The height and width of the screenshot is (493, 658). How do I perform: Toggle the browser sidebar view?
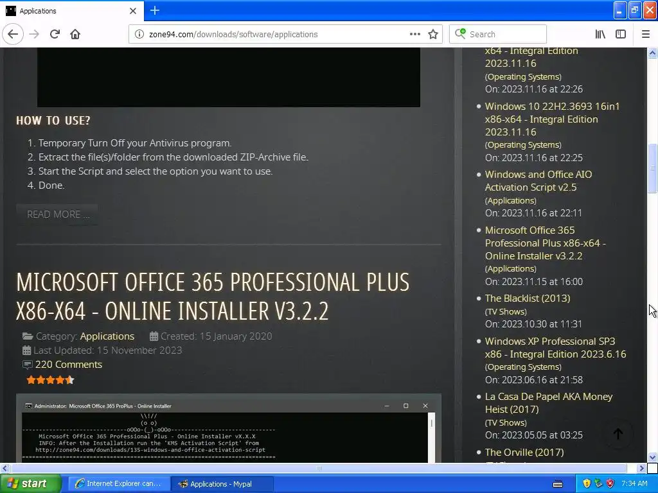pos(621,34)
